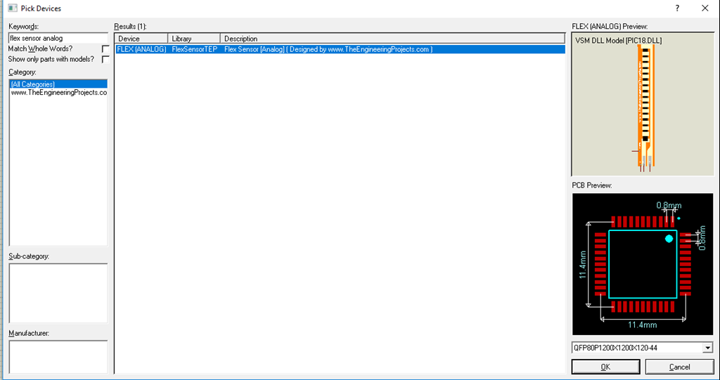Toggle Show only parts with models checkbox
720x380 pixels.
pos(105,60)
